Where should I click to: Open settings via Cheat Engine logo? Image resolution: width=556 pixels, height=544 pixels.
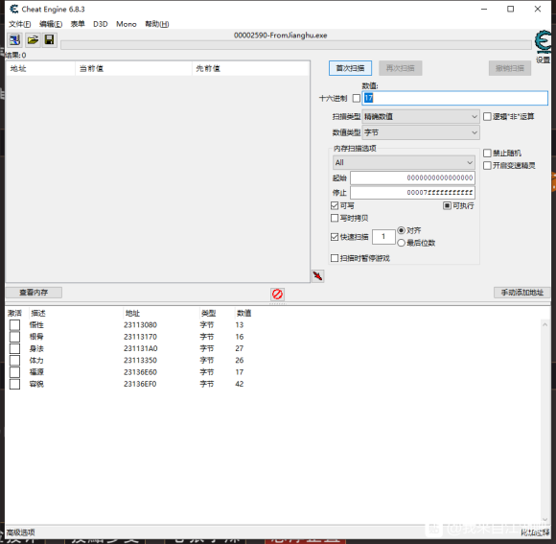[543, 42]
